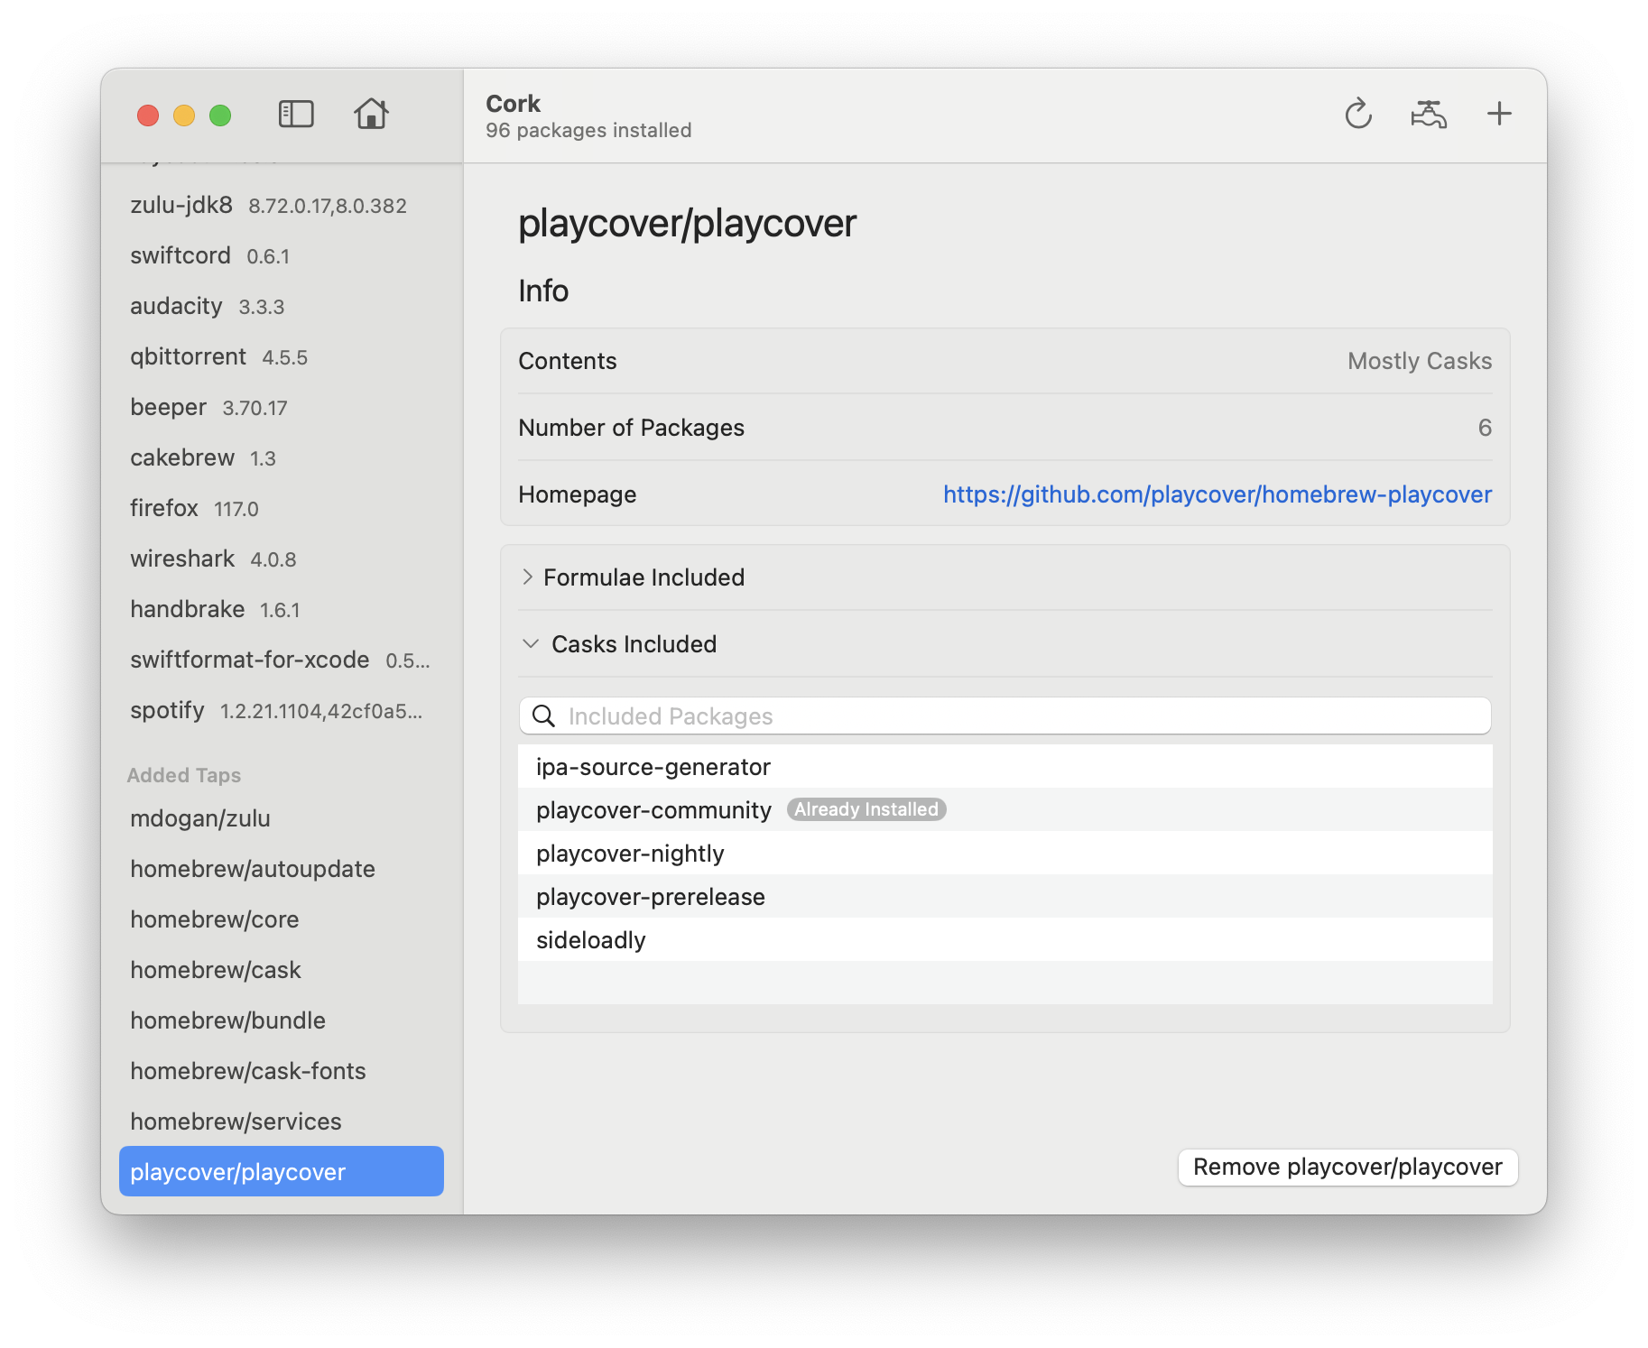Go to the home screen icon
Screen dimensions: 1648x1348
[371, 115]
